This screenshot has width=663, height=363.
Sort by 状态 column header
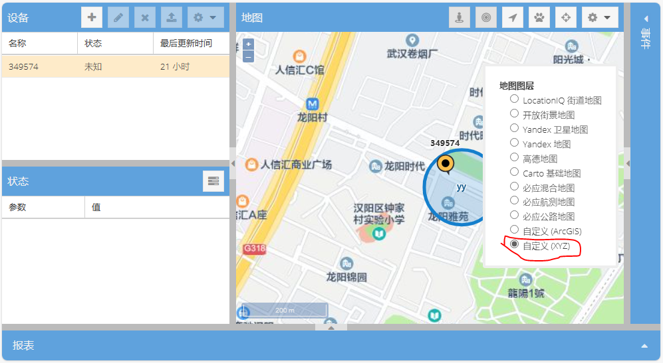click(116, 43)
